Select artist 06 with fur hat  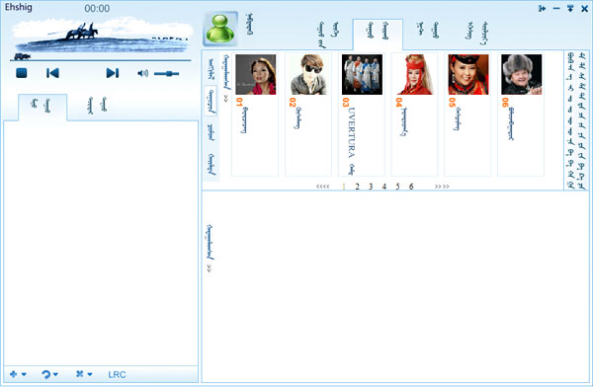522,74
